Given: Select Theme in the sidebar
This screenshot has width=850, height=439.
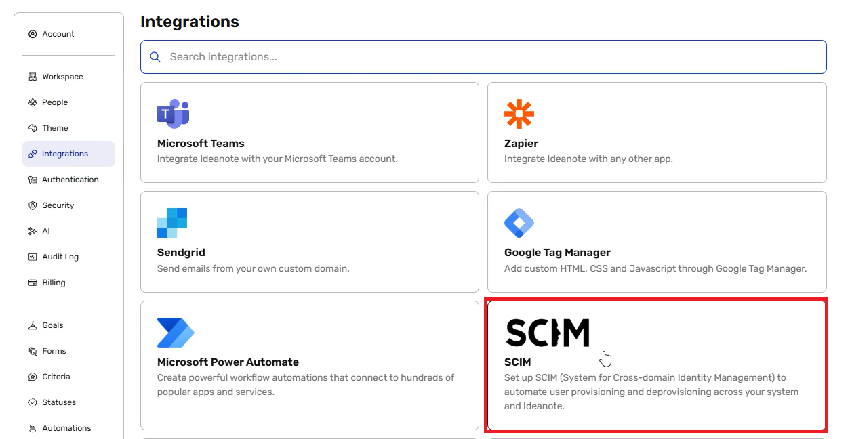Looking at the screenshot, I should click(x=68, y=128).
